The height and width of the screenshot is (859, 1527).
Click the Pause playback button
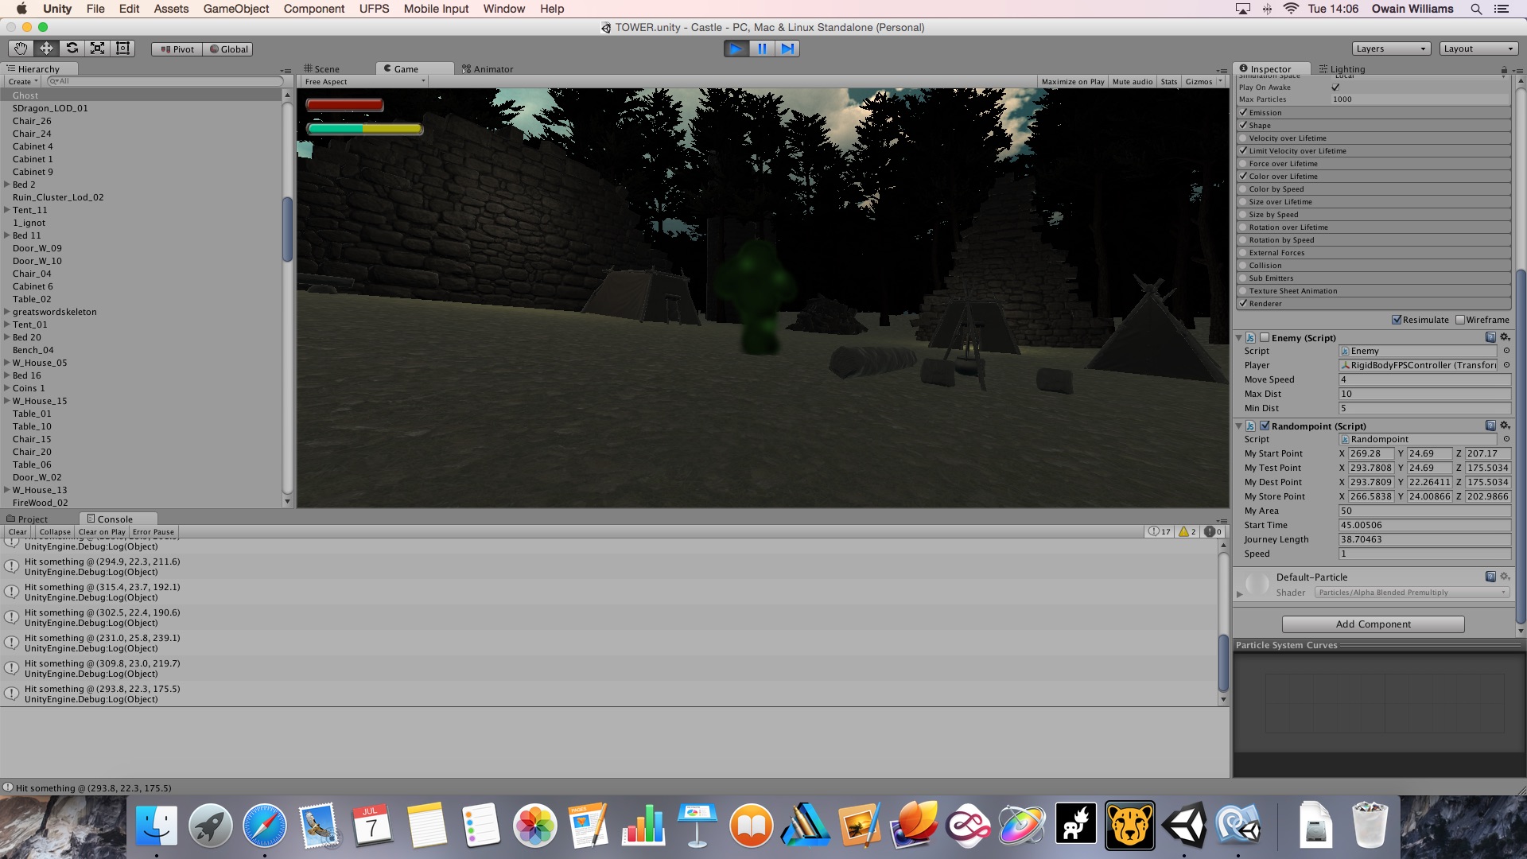(762, 49)
